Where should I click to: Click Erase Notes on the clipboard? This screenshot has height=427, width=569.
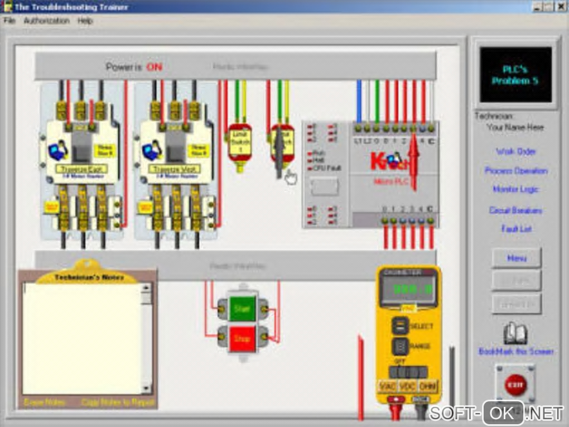[45, 402]
